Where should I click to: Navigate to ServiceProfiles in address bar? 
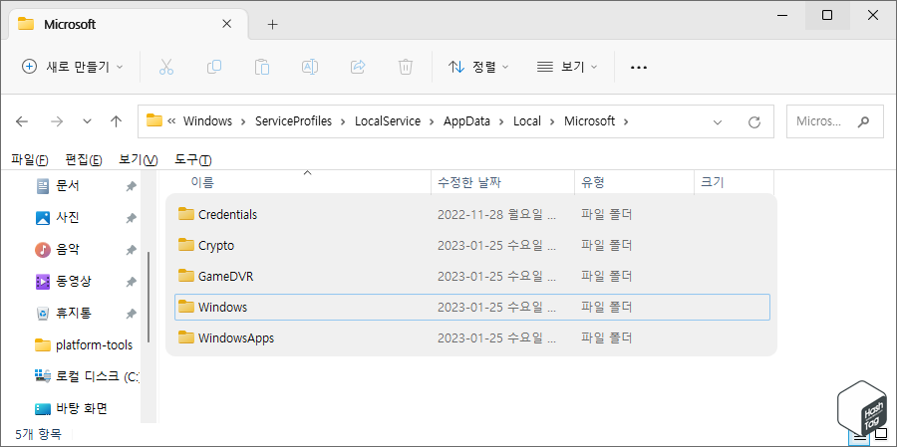click(293, 121)
